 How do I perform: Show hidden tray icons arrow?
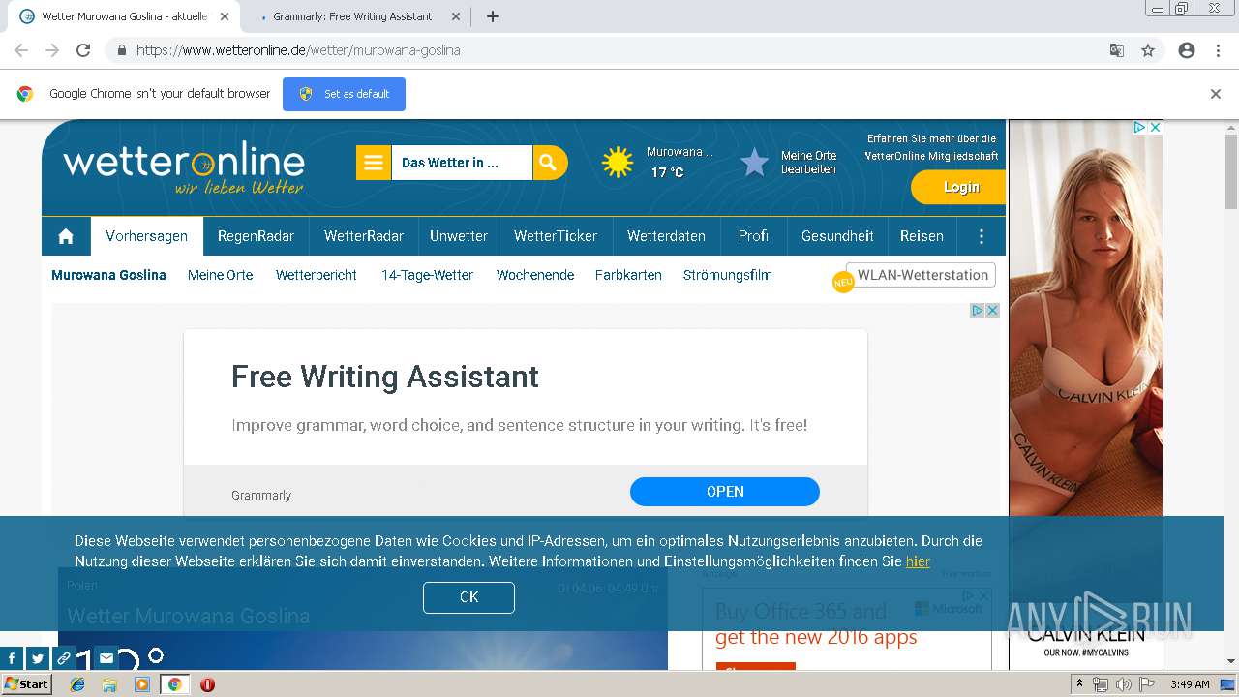tap(1079, 684)
